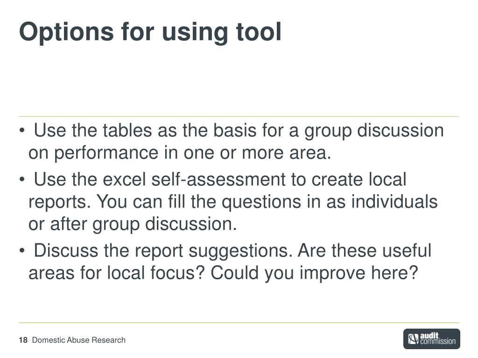
Task: Click 'on performance in one or more area.' line
Action: tap(180, 153)
